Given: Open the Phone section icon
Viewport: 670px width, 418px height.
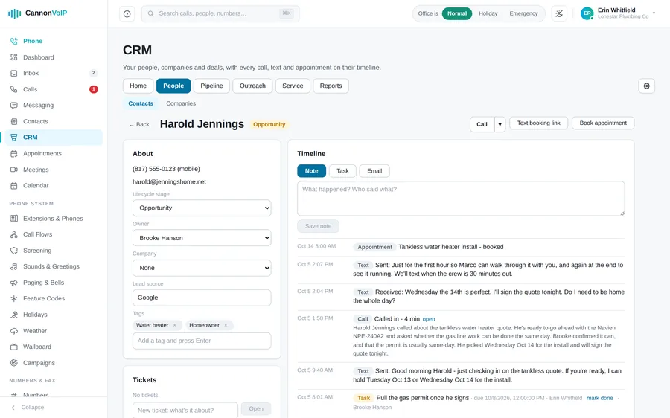Looking at the screenshot, I should point(14,41).
